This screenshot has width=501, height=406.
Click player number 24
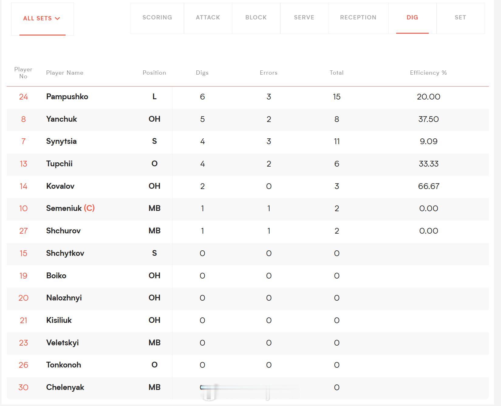[x=23, y=97]
